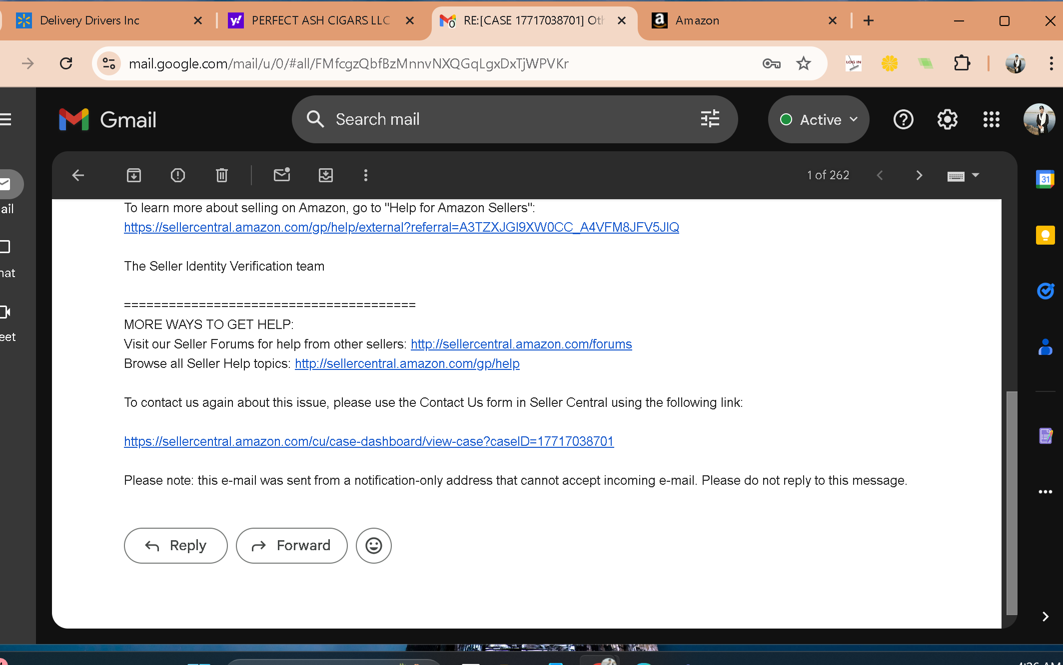Open the Extensions puzzle menu

click(x=962, y=63)
